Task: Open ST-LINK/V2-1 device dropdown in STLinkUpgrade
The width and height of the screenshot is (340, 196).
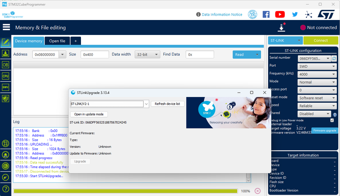Action: click(146, 104)
